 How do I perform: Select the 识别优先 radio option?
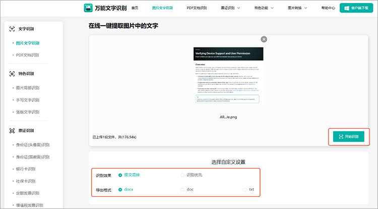coord(182,175)
